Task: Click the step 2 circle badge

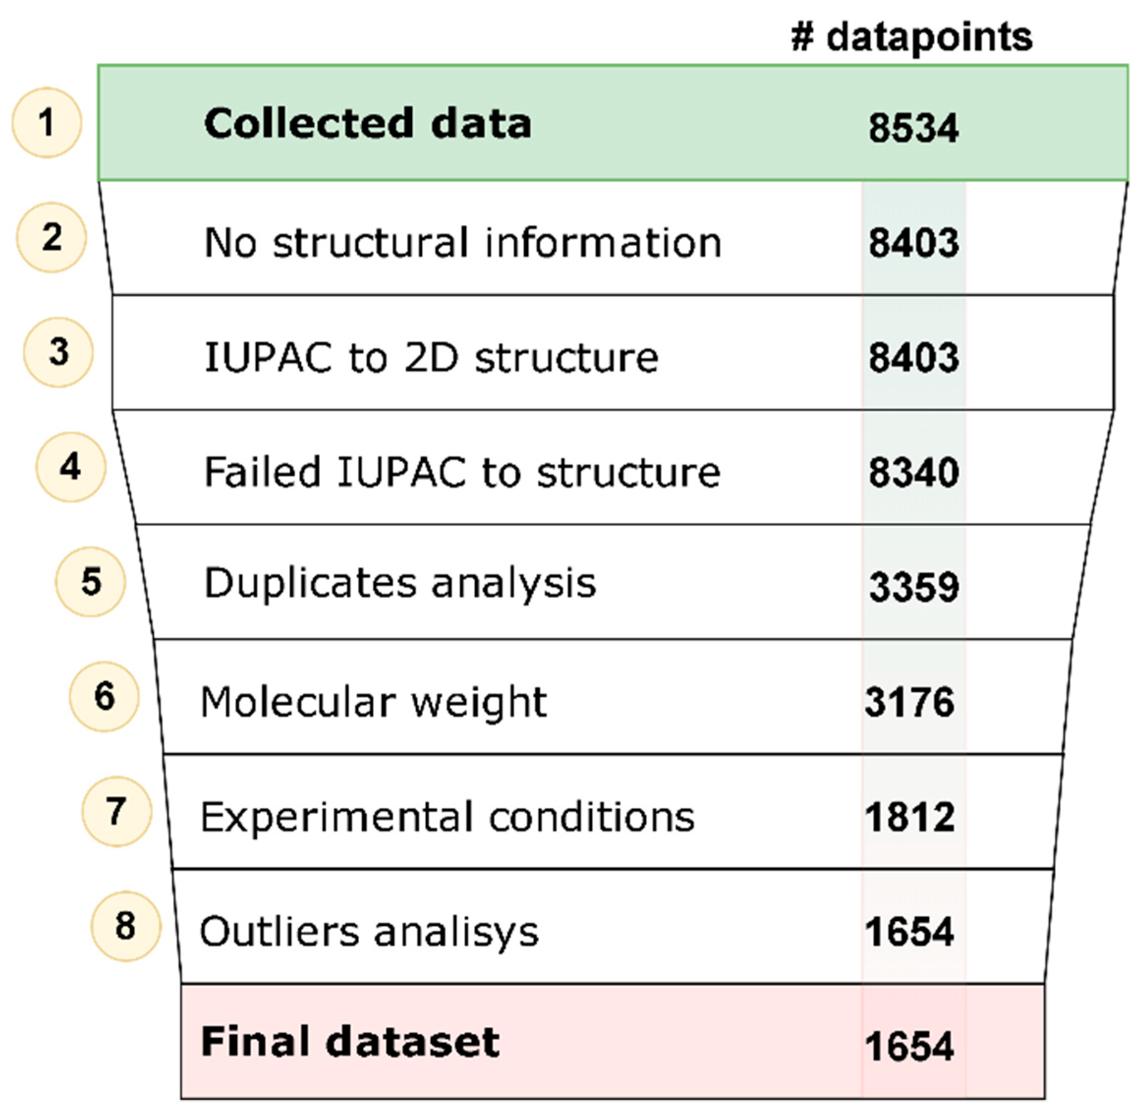Action: (52, 237)
